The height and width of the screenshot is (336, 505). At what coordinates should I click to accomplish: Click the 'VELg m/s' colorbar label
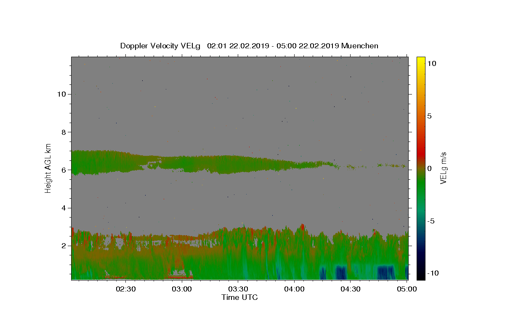point(443,168)
